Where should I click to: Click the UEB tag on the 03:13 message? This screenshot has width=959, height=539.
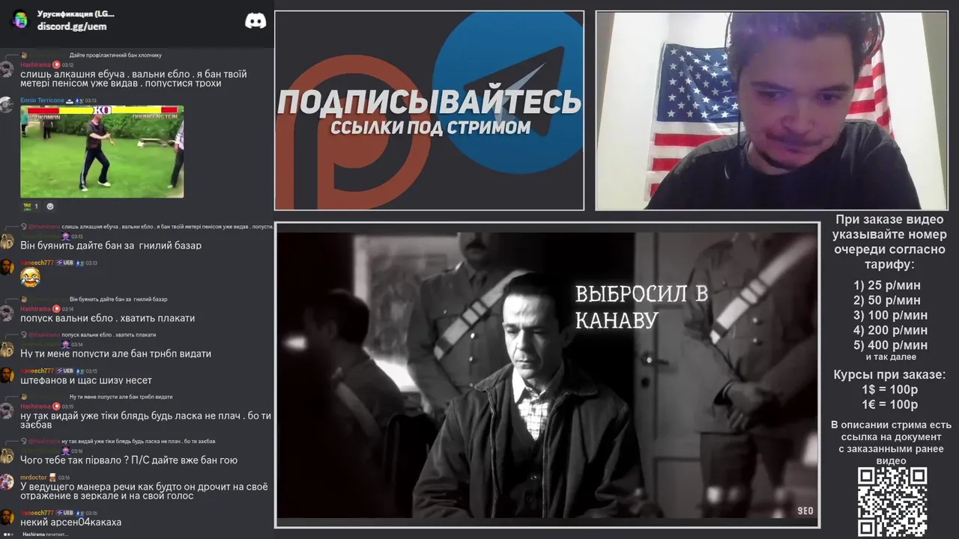[64, 263]
